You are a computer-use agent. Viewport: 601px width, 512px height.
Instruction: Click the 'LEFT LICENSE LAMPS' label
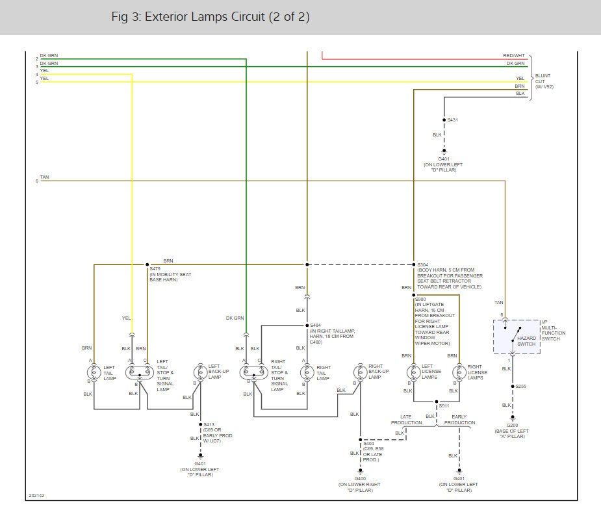[x=431, y=372]
